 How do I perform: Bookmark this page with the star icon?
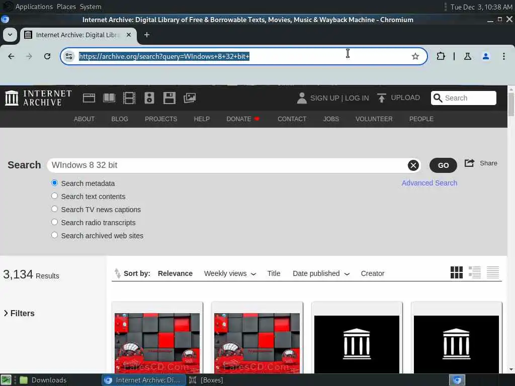coord(415,56)
